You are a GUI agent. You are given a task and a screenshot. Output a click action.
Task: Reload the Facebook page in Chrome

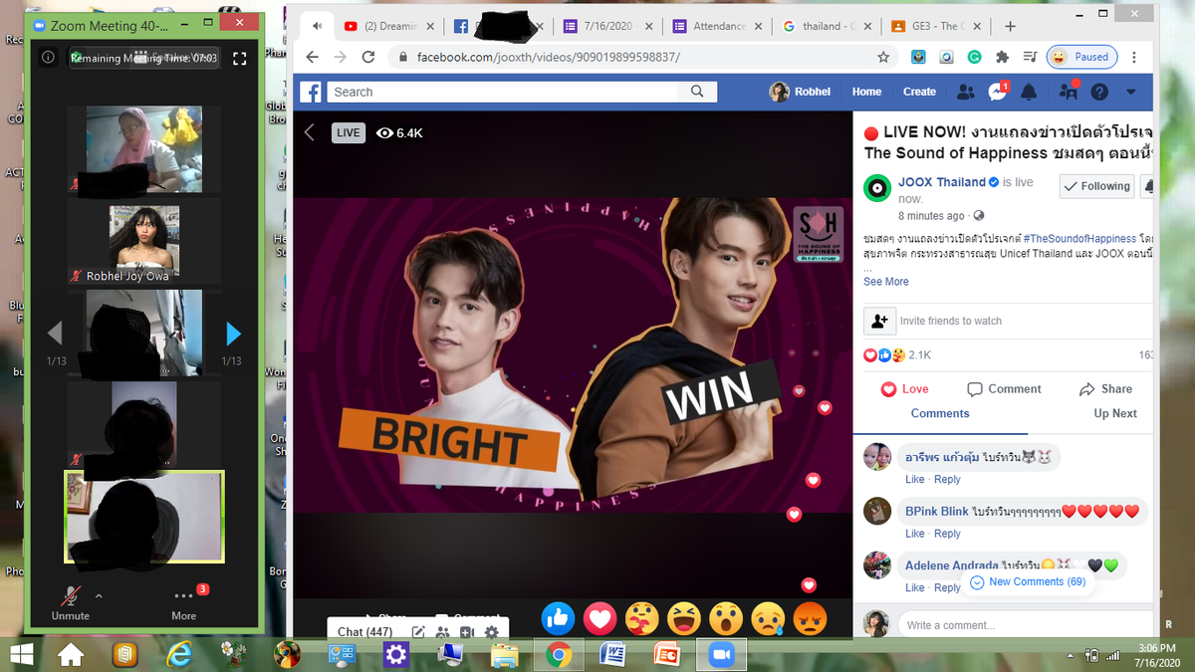pos(368,57)
